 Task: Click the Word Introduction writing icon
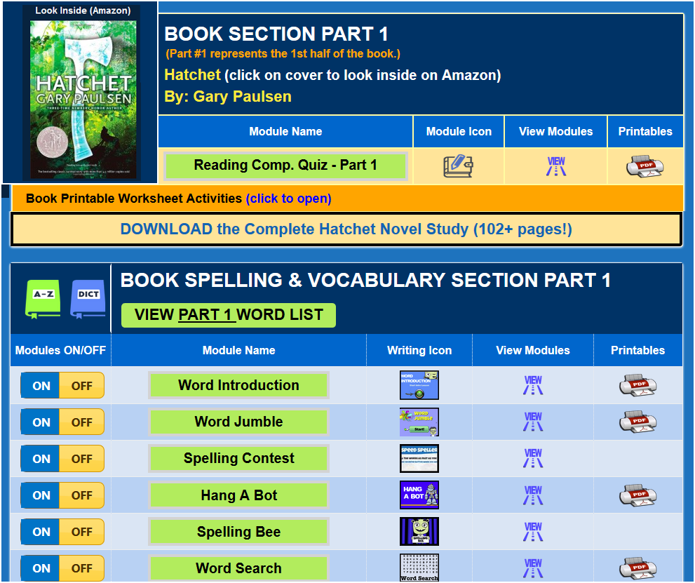[419, 385]
